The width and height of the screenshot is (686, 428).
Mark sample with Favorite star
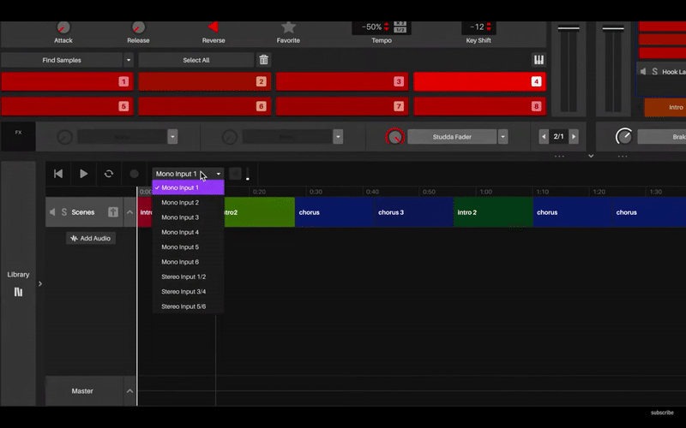coord(288,27)
